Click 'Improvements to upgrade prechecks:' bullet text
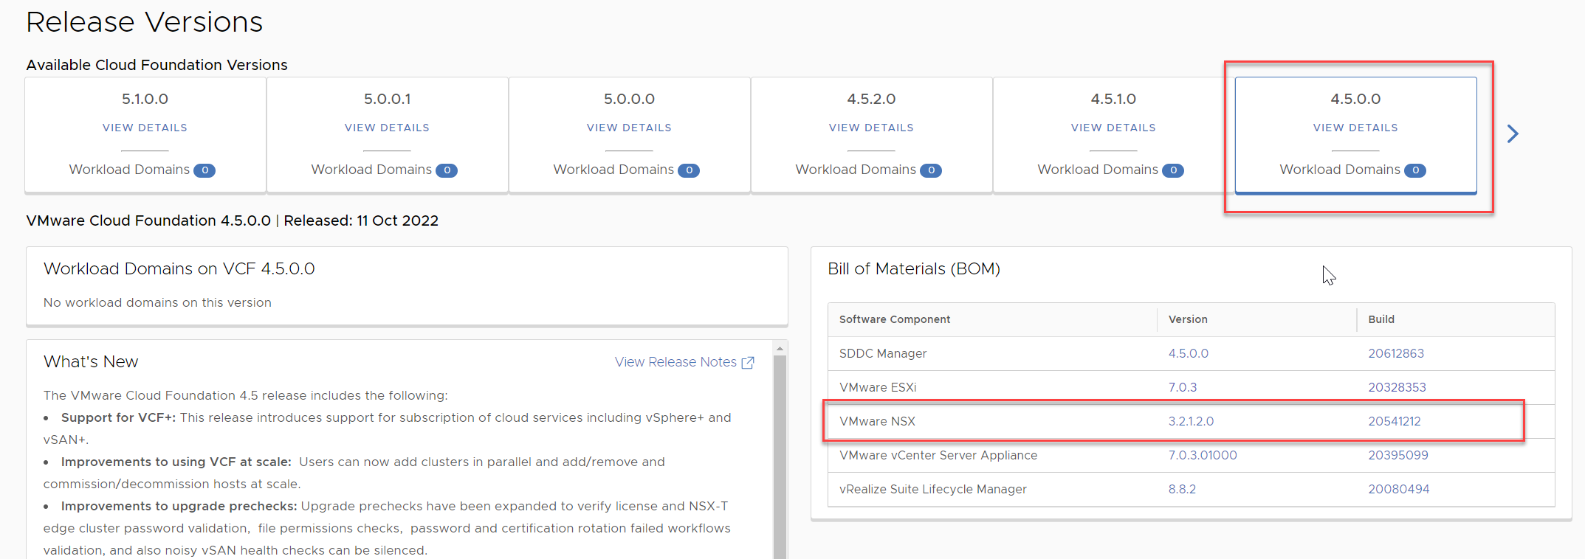Viewport: 1585px width, 559px height. click(x=179, y=506)
